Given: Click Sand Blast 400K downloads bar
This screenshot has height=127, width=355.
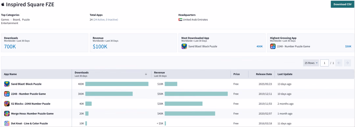Looking at the screenshot, I should (117, 84).
